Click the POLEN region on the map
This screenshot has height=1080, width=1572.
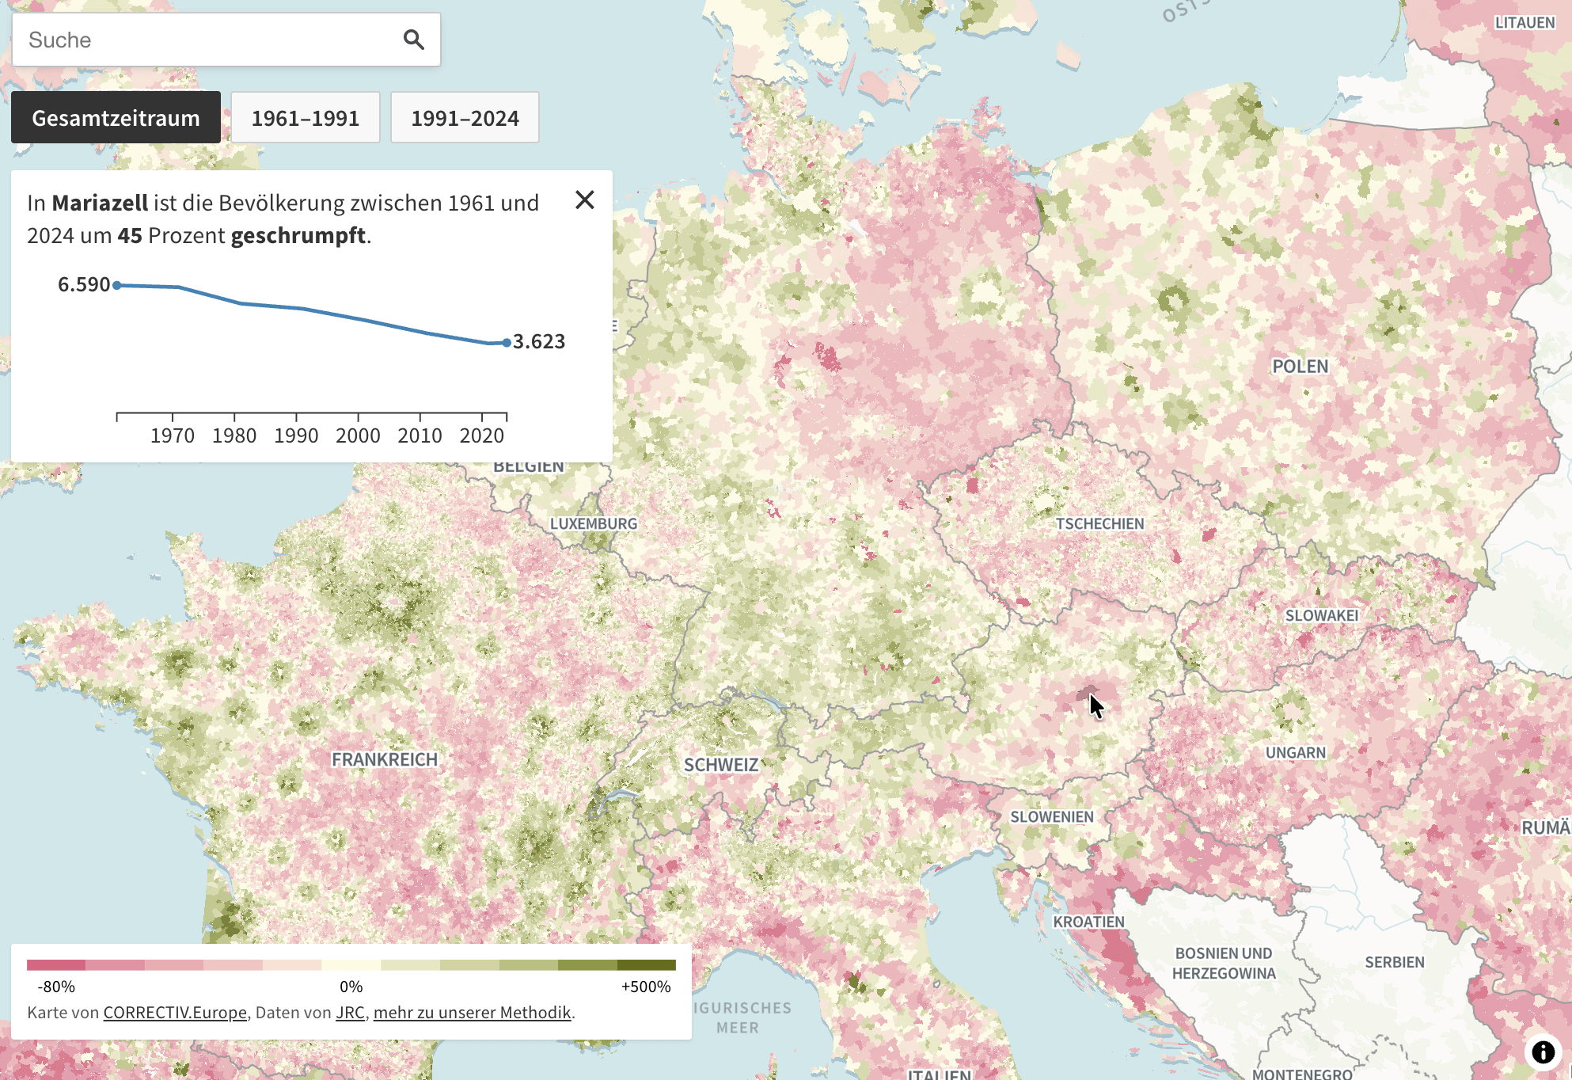1301,366
